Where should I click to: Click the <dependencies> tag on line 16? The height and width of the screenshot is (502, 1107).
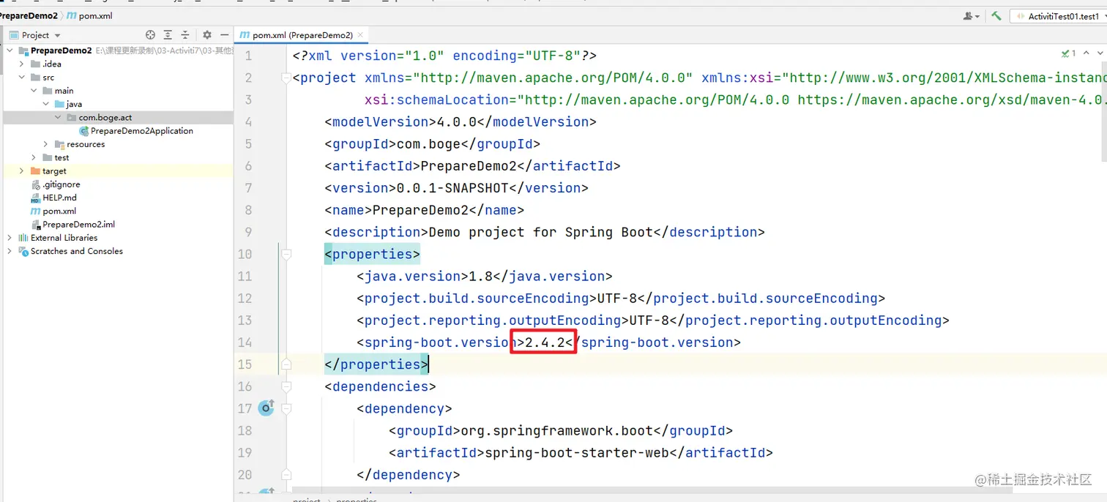(380, 386)
